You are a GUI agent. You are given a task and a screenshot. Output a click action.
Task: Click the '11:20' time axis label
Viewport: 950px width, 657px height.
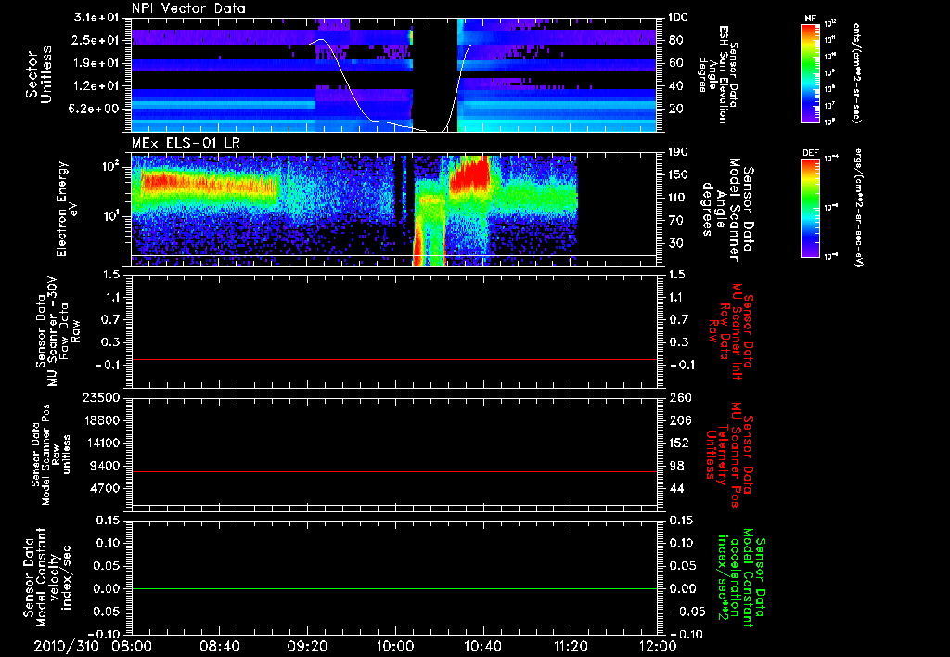point(571,646)
